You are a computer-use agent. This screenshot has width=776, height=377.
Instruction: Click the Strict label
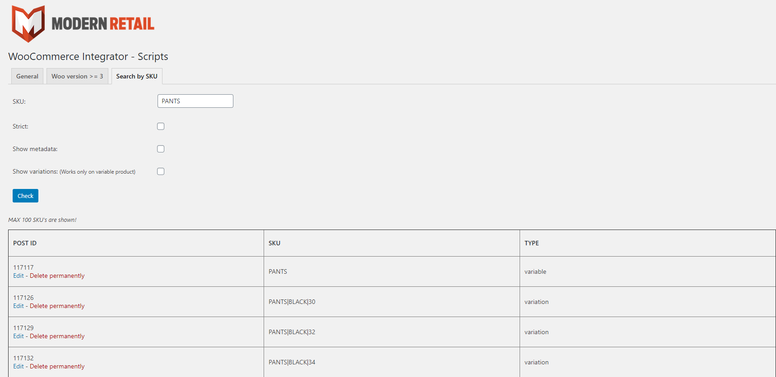coord(20,126)
